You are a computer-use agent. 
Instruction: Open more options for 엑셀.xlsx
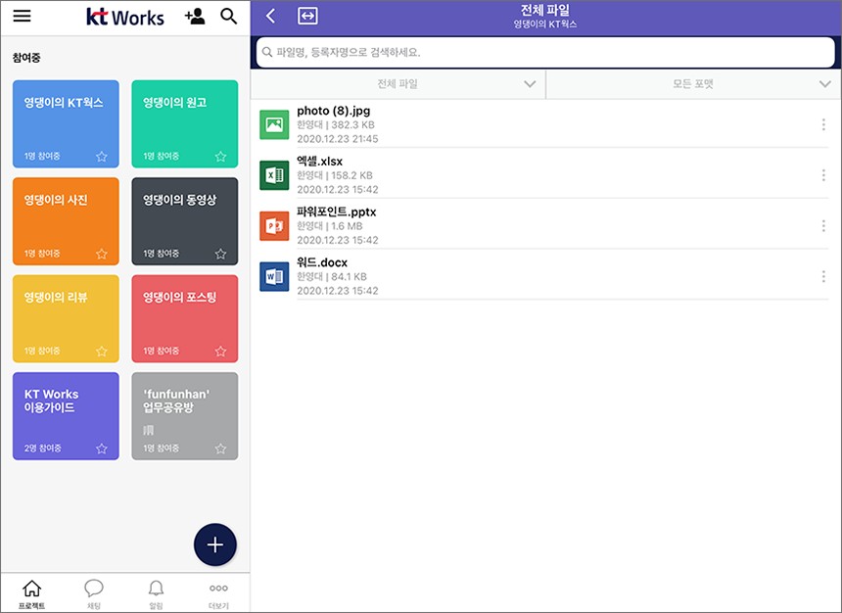click(x=823, y=175)
